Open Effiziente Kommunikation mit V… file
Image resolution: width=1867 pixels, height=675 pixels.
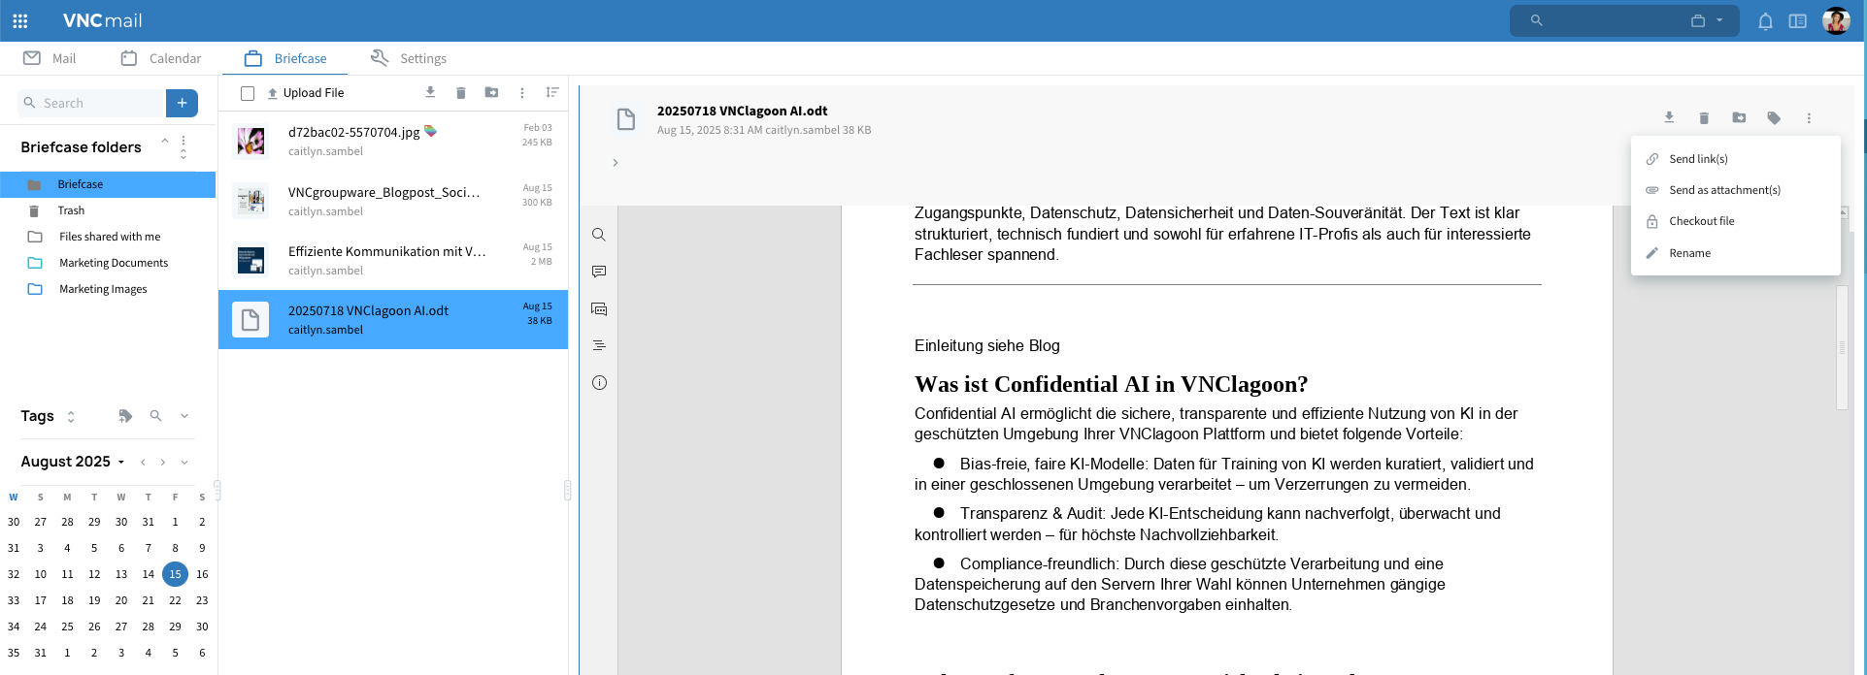[x=393, y=260]
